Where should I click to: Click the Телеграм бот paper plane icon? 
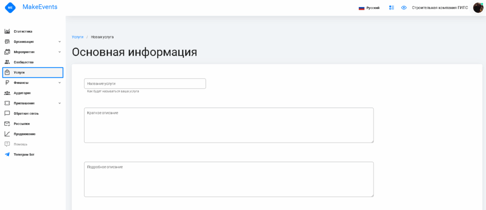7,155
